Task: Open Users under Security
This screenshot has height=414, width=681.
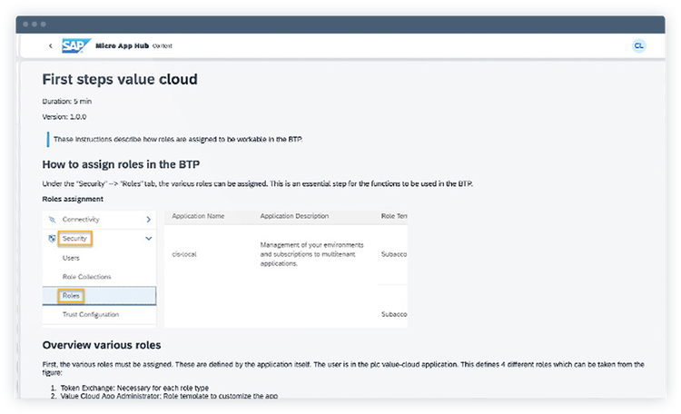Action: click(71, 258)
